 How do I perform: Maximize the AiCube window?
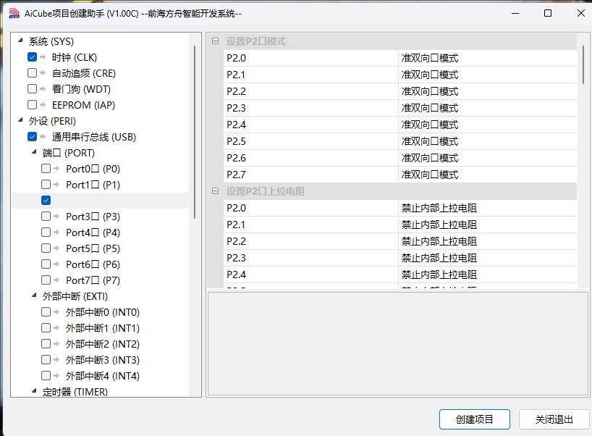[x=548, y=14]
